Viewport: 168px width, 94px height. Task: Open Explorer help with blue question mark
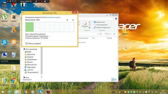(116, 19)
